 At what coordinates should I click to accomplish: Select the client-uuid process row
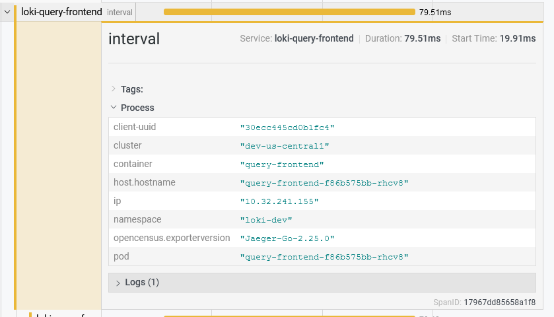pyautogui.click(x=322, y=127)
